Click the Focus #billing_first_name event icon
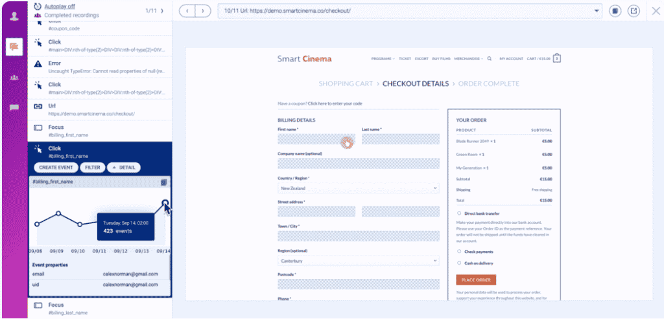Screen dimensions: 664x319 (x=38, y=127)
